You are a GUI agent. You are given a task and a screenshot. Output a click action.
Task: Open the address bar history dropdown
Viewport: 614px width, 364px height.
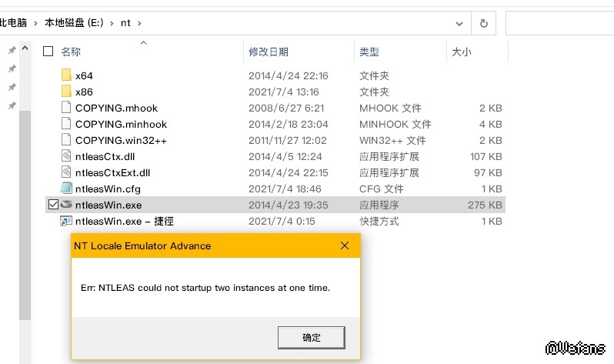tap(459, 24)
